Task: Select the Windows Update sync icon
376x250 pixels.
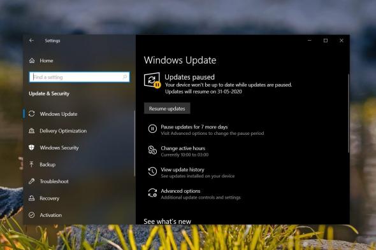Action: coord(32,114)
